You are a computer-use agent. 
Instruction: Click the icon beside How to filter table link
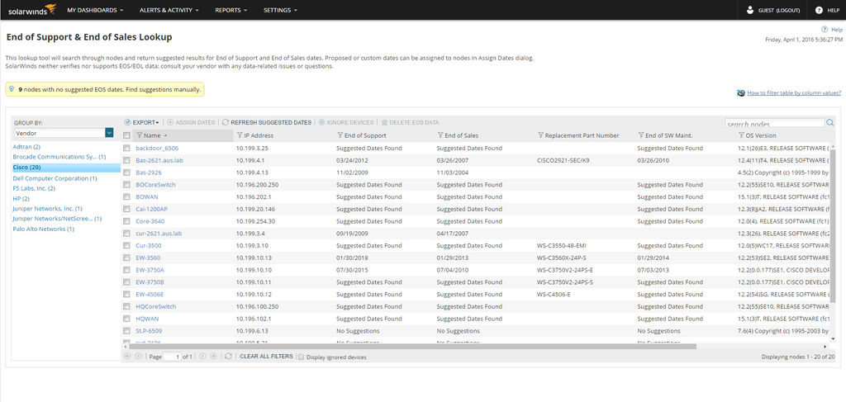[x=741, y=92]
